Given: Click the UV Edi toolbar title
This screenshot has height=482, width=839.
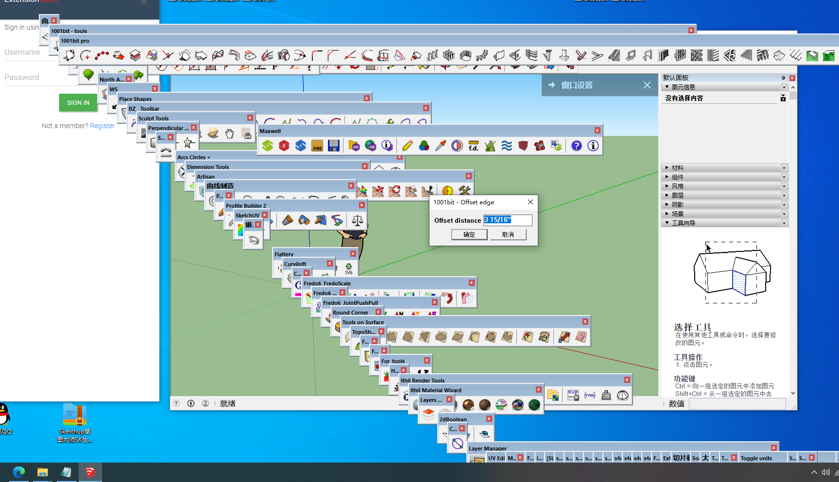Looking at the screenshot, I should click(497, 458).
